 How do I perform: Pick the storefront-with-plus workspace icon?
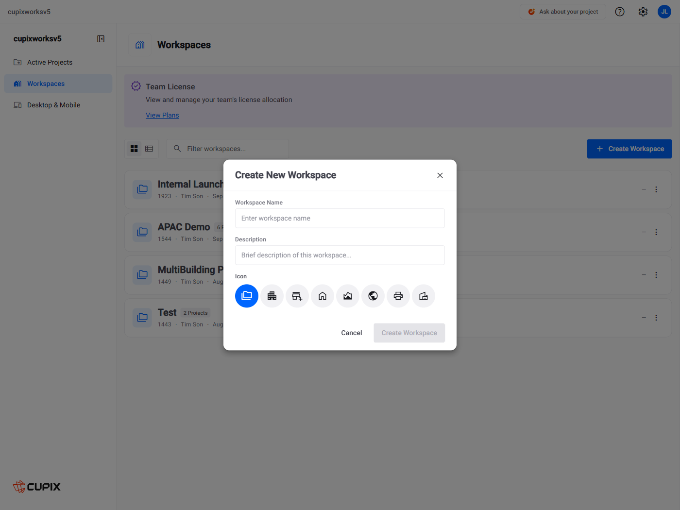(297, 296)
